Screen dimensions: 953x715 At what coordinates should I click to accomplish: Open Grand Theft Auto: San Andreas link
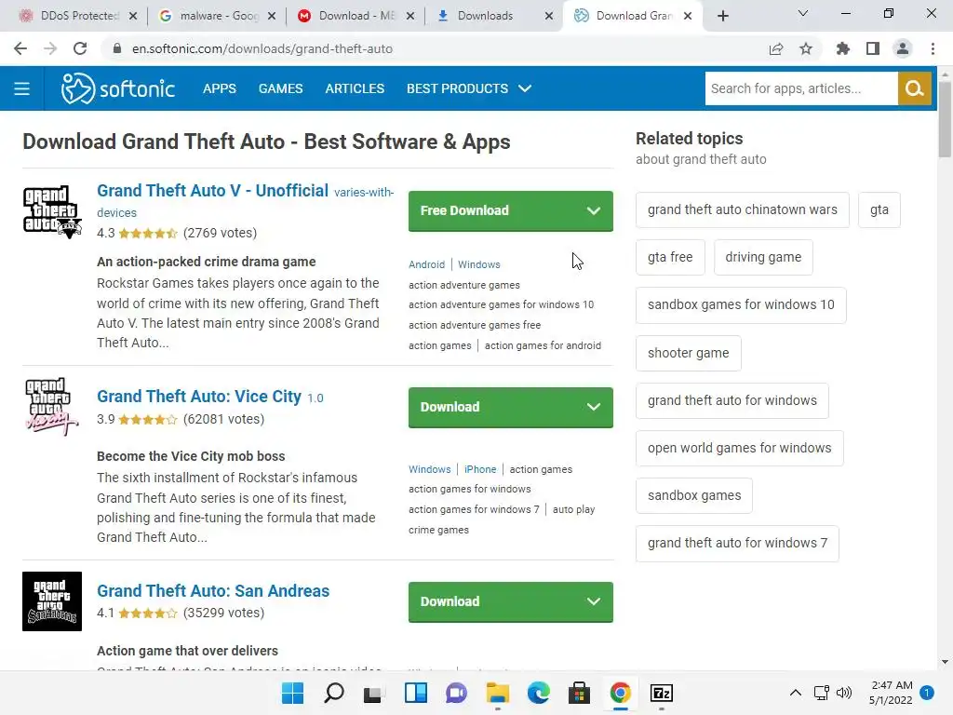[x=213, y=591]
